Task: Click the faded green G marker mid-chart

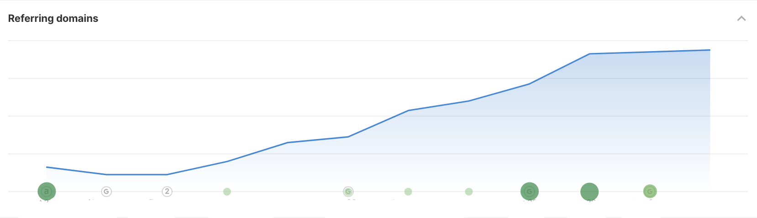Action: click(x=348, y=192)
